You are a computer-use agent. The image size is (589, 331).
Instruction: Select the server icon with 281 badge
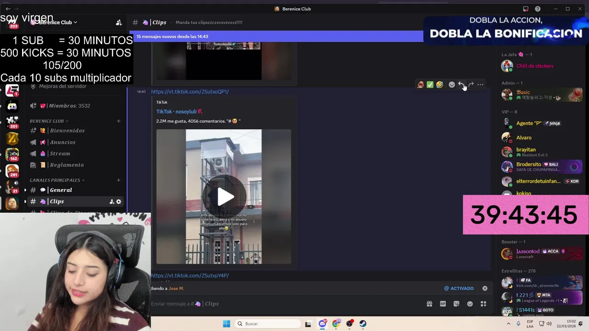12,171
